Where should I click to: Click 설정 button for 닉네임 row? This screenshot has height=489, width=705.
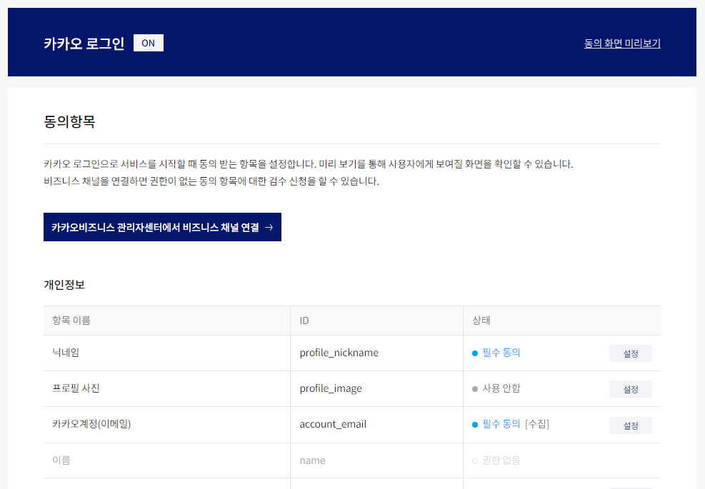[x=631, y=353]
